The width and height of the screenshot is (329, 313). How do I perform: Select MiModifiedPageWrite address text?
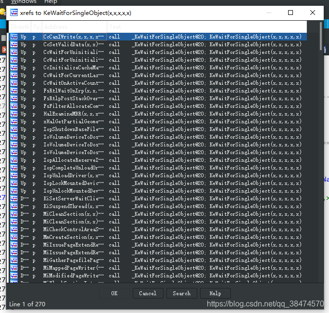click(74, 275)
